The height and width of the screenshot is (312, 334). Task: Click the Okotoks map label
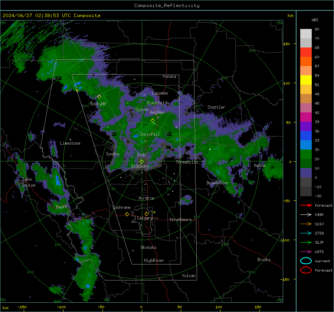(148, 247)
